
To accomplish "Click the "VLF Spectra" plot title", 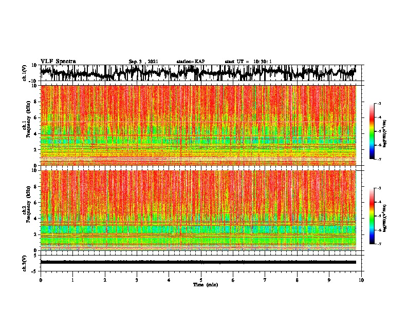I will tap(58, 62).
